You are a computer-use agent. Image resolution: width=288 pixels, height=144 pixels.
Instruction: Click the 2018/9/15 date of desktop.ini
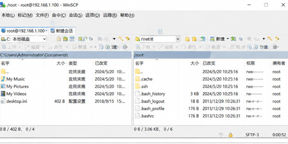click(x=104, y=101)
